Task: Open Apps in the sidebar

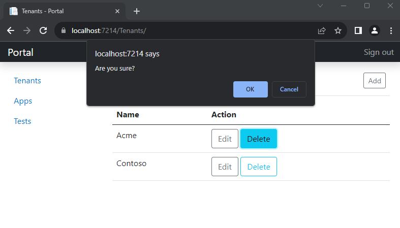Action: (x=23, y=101)
